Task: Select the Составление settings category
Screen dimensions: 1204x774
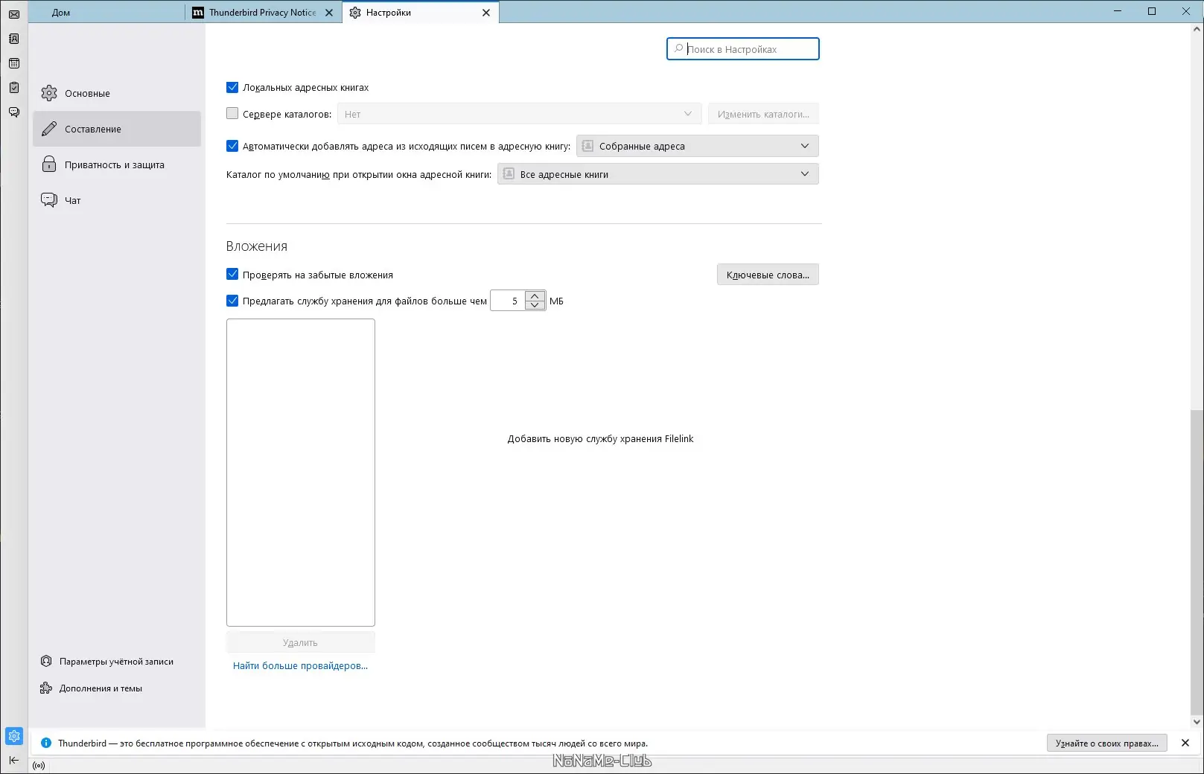Action: click(x=117, y=129)
